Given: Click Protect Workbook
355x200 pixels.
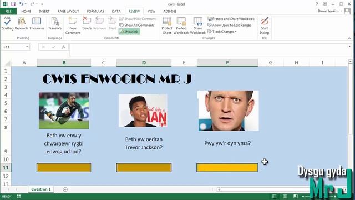Looking at the screenshot, I should [181, 26].
